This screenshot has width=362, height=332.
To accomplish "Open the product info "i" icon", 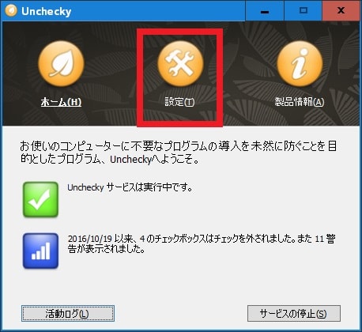I will click(300, 63).
